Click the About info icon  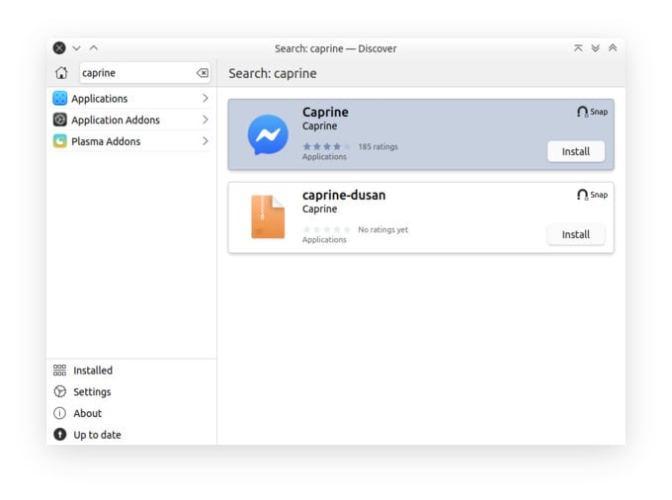pos(59,413)
